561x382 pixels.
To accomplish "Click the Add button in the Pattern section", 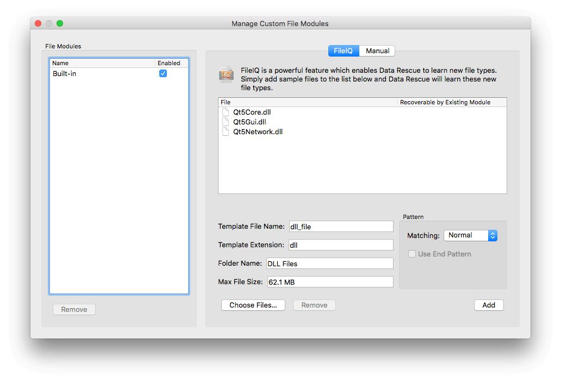I will (488, 305).
